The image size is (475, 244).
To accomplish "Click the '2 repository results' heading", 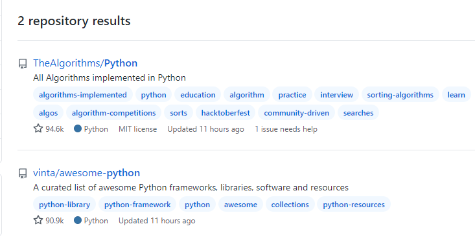I will coord(74,21).
